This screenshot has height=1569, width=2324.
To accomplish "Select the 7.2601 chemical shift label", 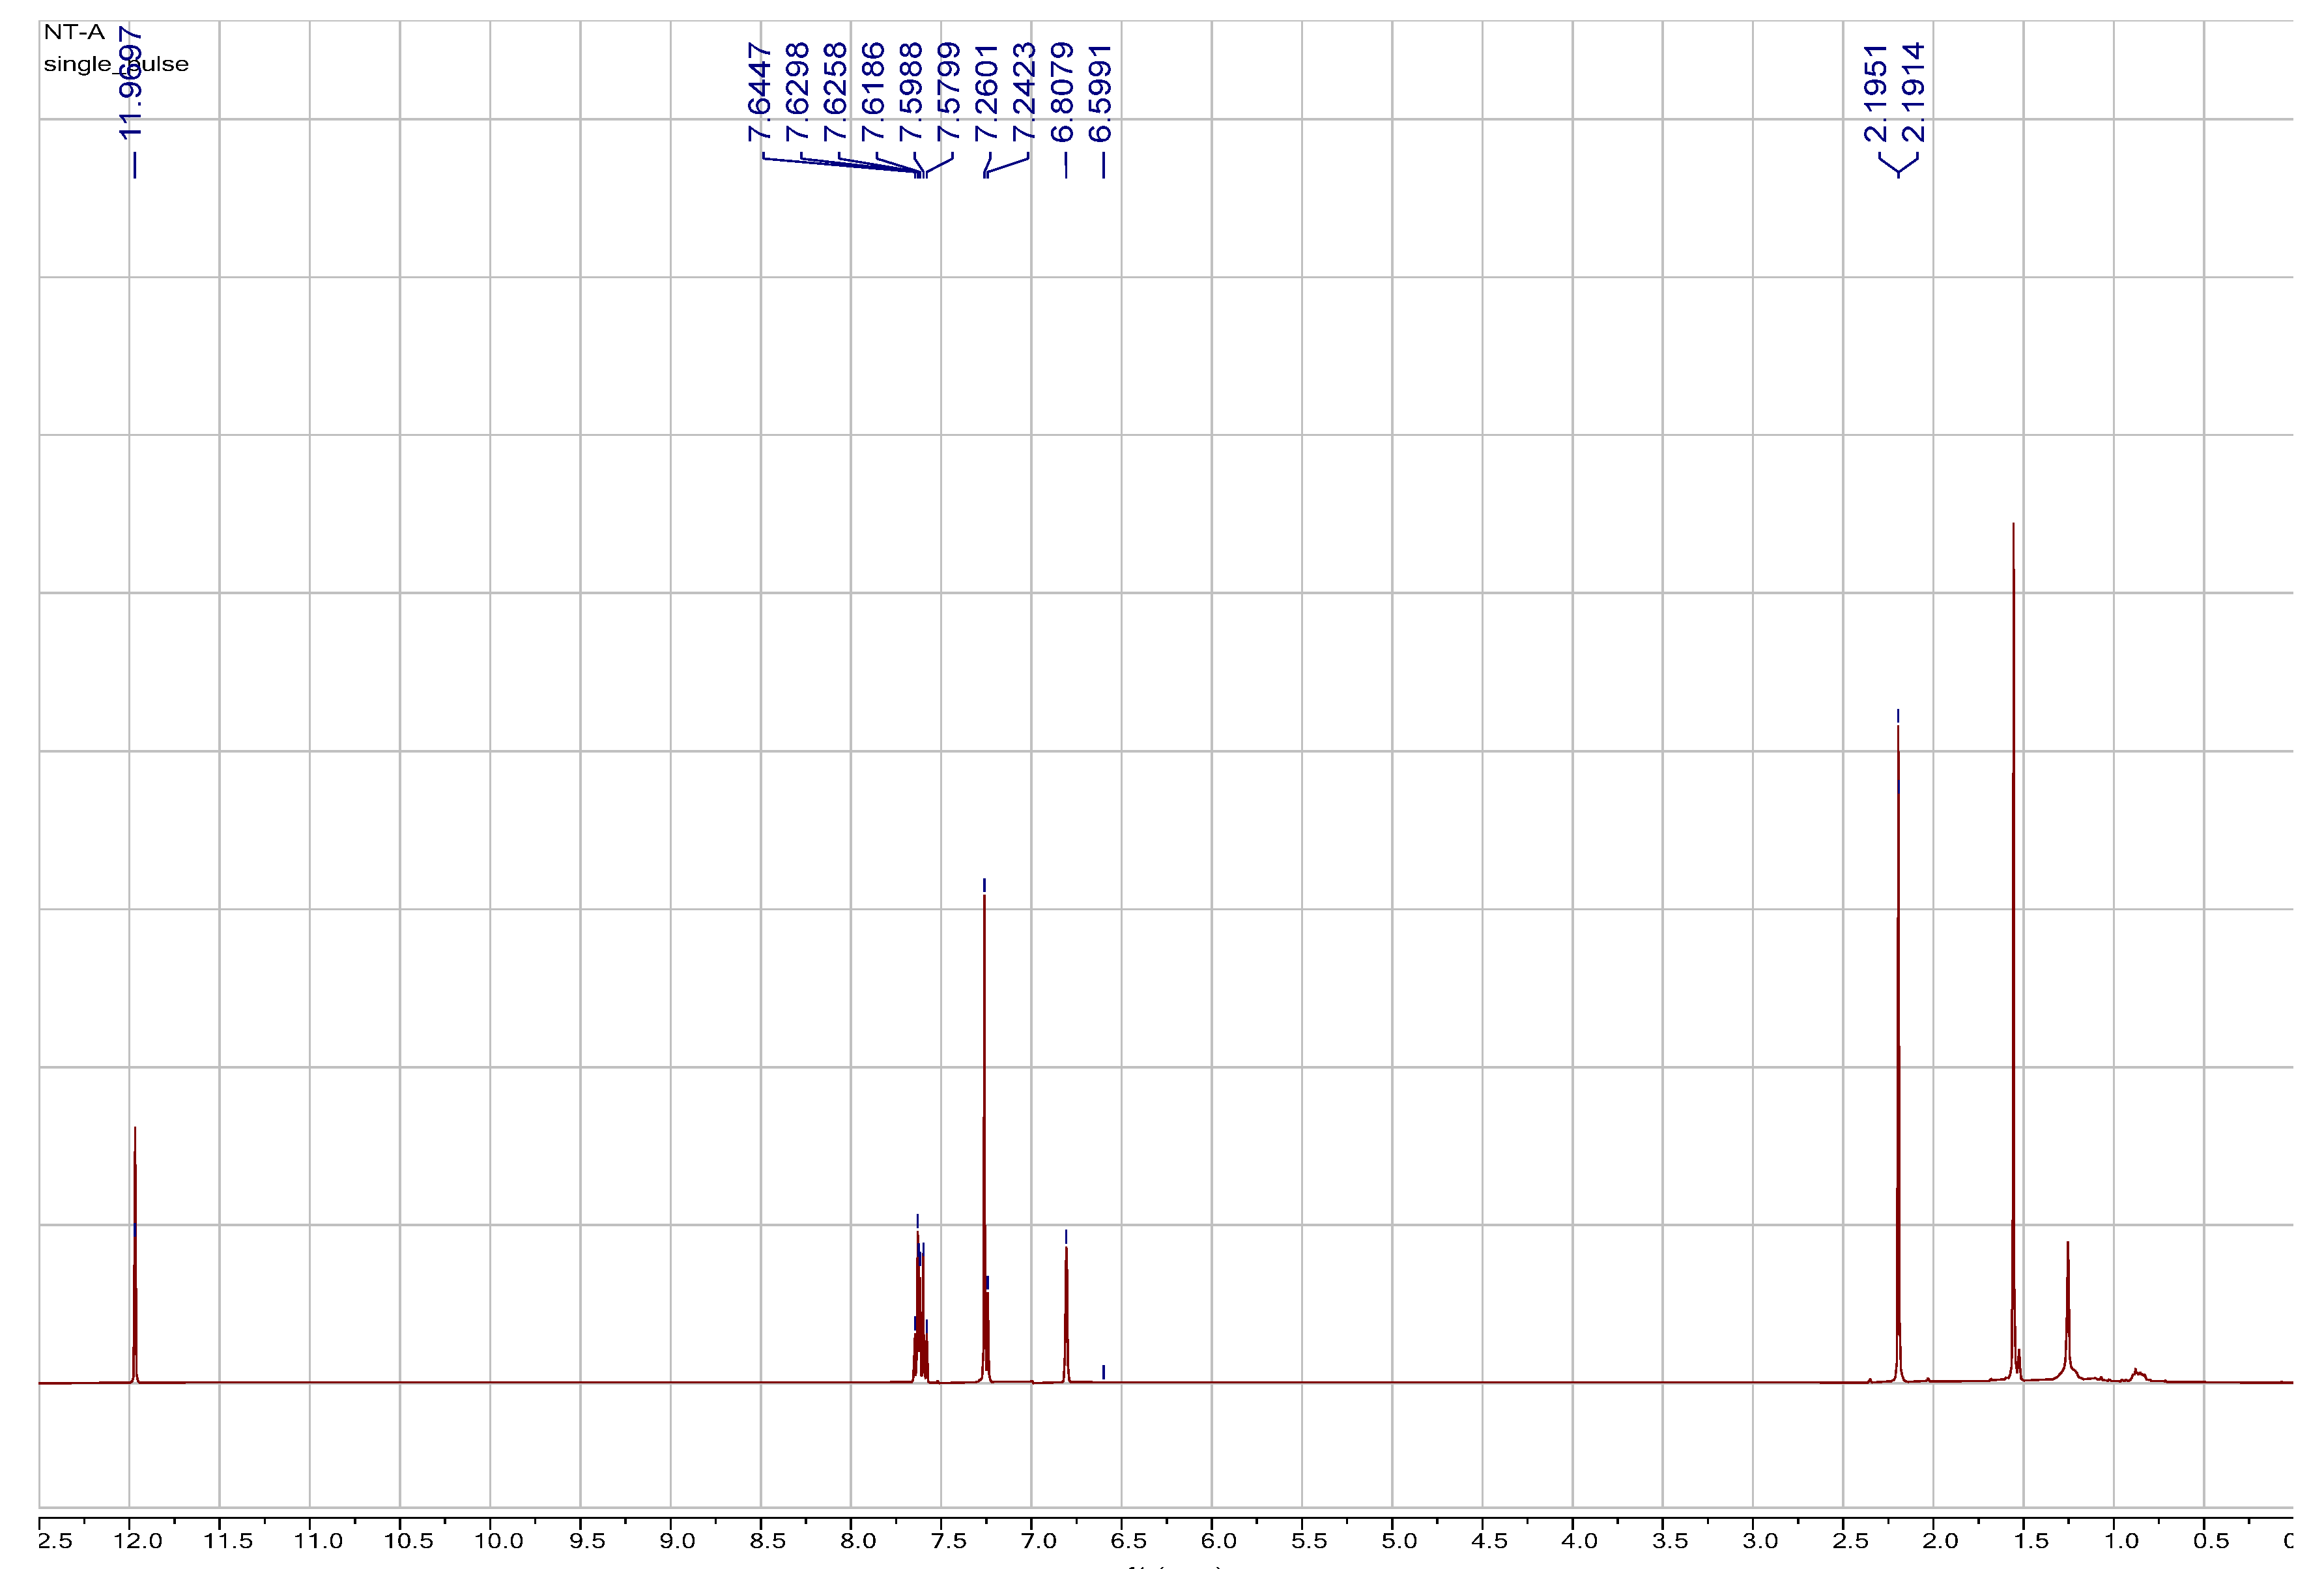I will pos(987,92).
